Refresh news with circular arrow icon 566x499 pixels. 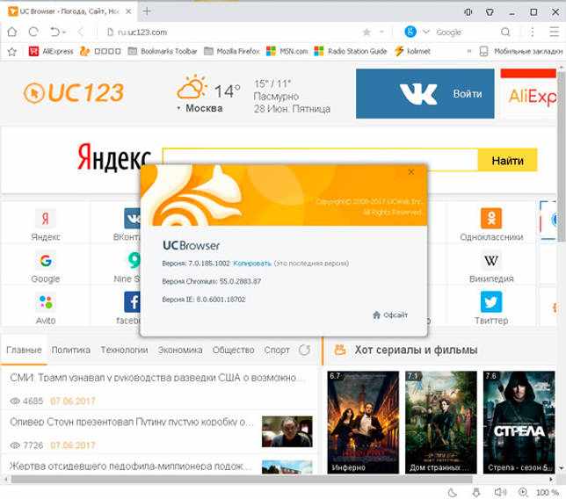(304, 350)
